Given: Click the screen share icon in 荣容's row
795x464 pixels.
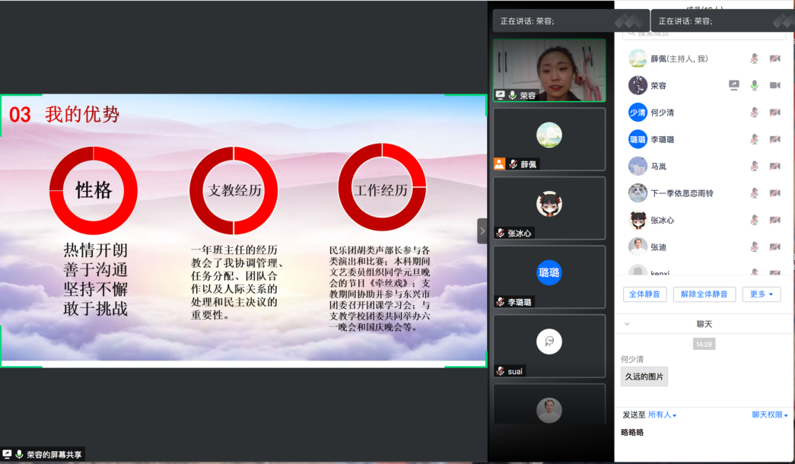Looking at the screenshot, I should [x=733, y=85].
